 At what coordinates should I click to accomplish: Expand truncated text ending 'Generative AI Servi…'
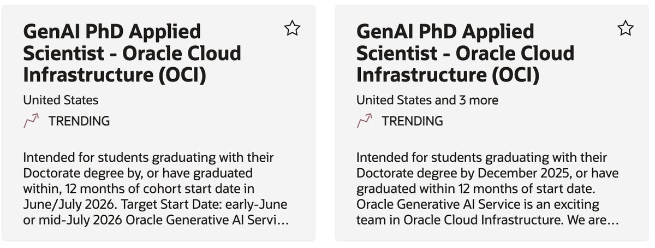tap(240, 221)
